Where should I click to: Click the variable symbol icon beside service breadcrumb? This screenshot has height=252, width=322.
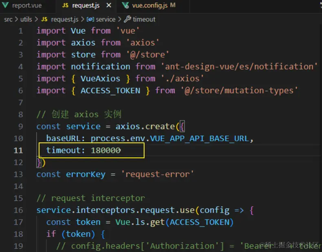90,19
